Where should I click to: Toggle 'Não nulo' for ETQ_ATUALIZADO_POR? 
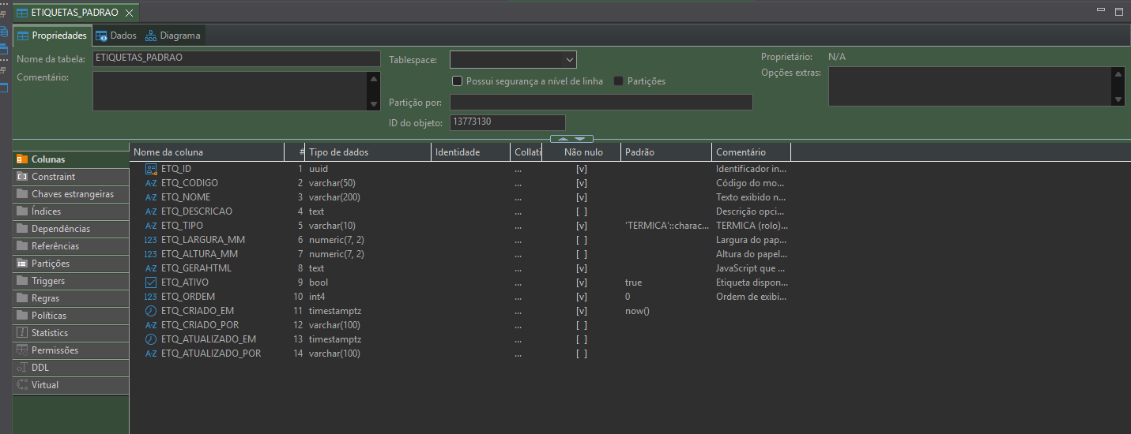pos(582,354)
